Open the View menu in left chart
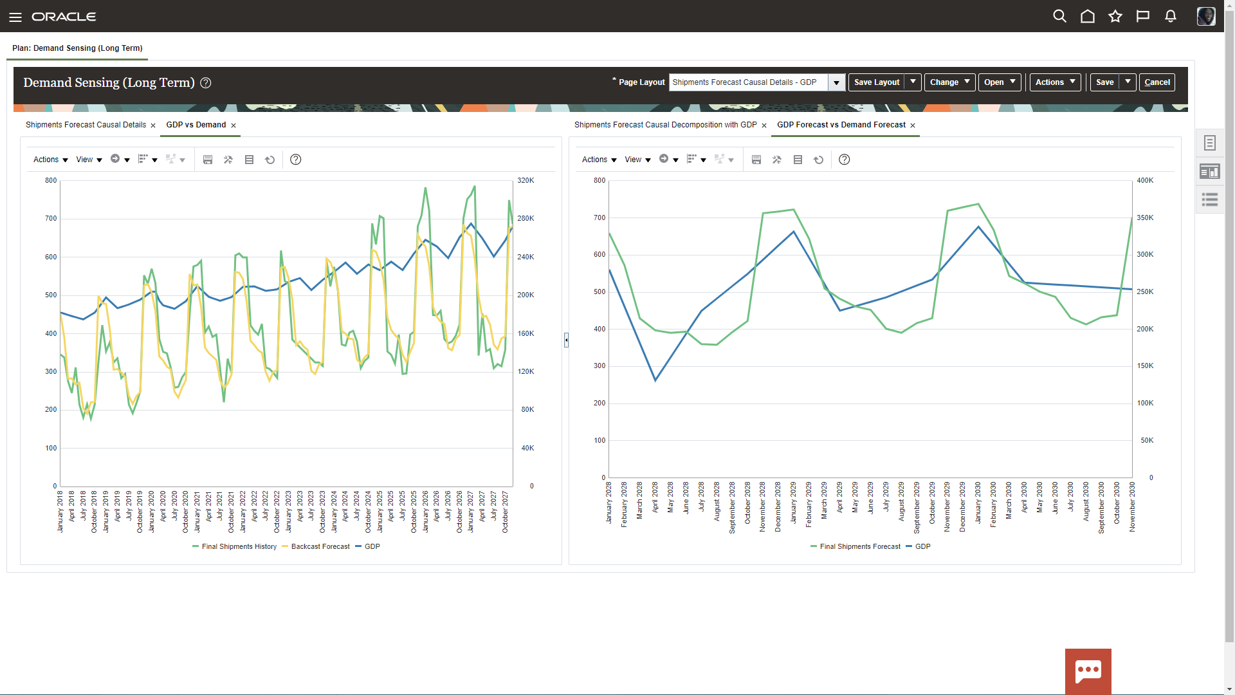The width and height of the screenshot is (1235, 695). [89, 160]
